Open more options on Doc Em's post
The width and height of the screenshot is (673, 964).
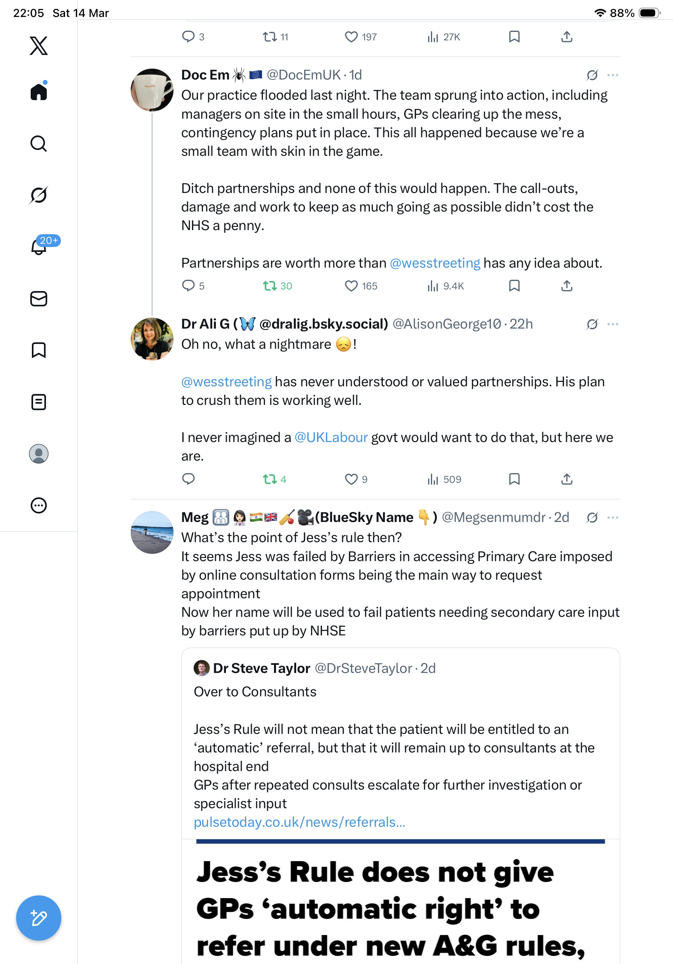tap(612, 75)
